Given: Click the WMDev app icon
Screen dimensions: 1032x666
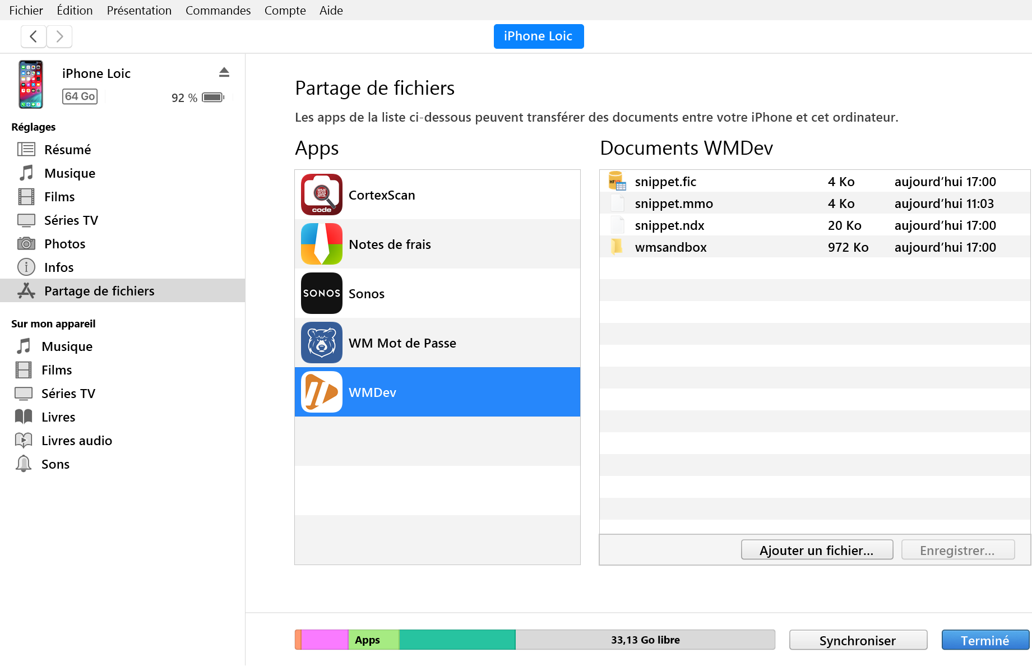Looking at the screenshot, I should pos(321,392).
